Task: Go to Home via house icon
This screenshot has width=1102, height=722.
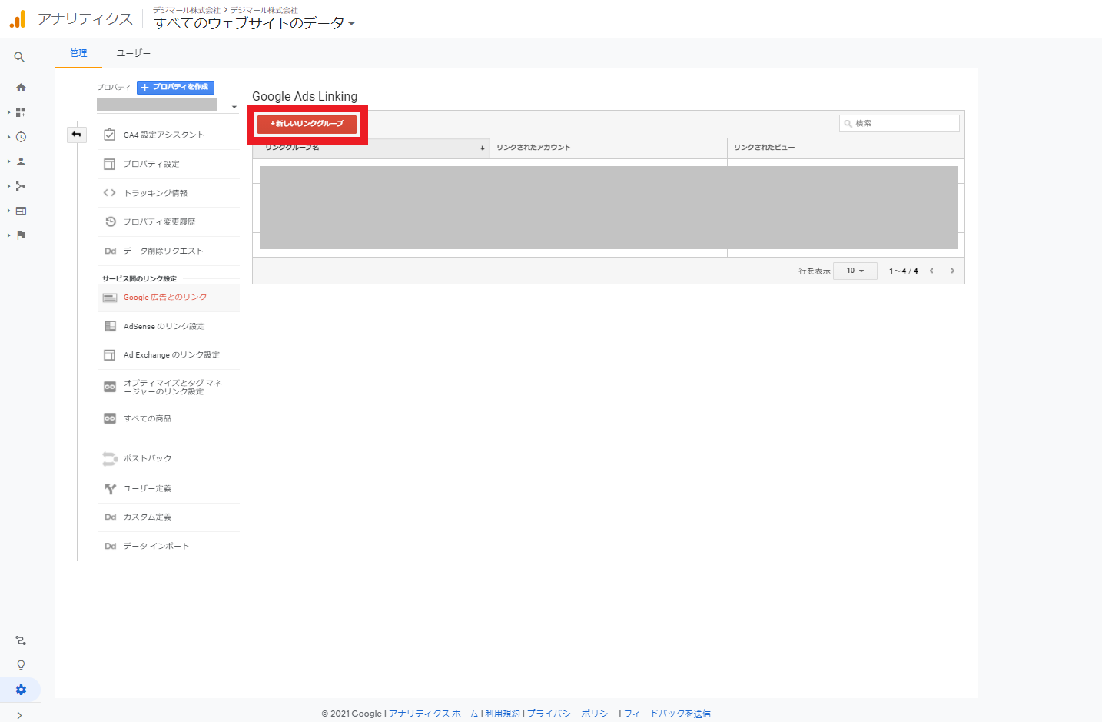Action: (x=21, y=88)
